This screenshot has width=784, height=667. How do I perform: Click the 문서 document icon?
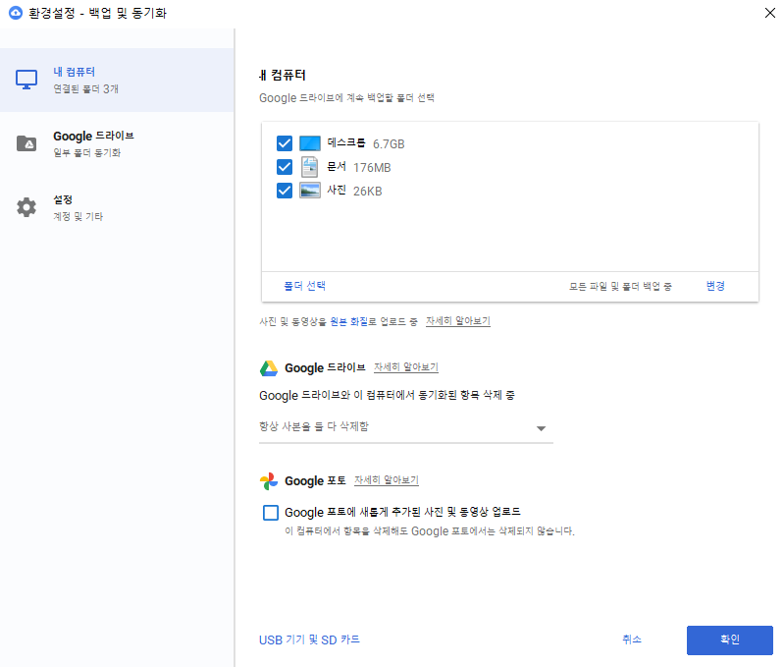point(309,167)
